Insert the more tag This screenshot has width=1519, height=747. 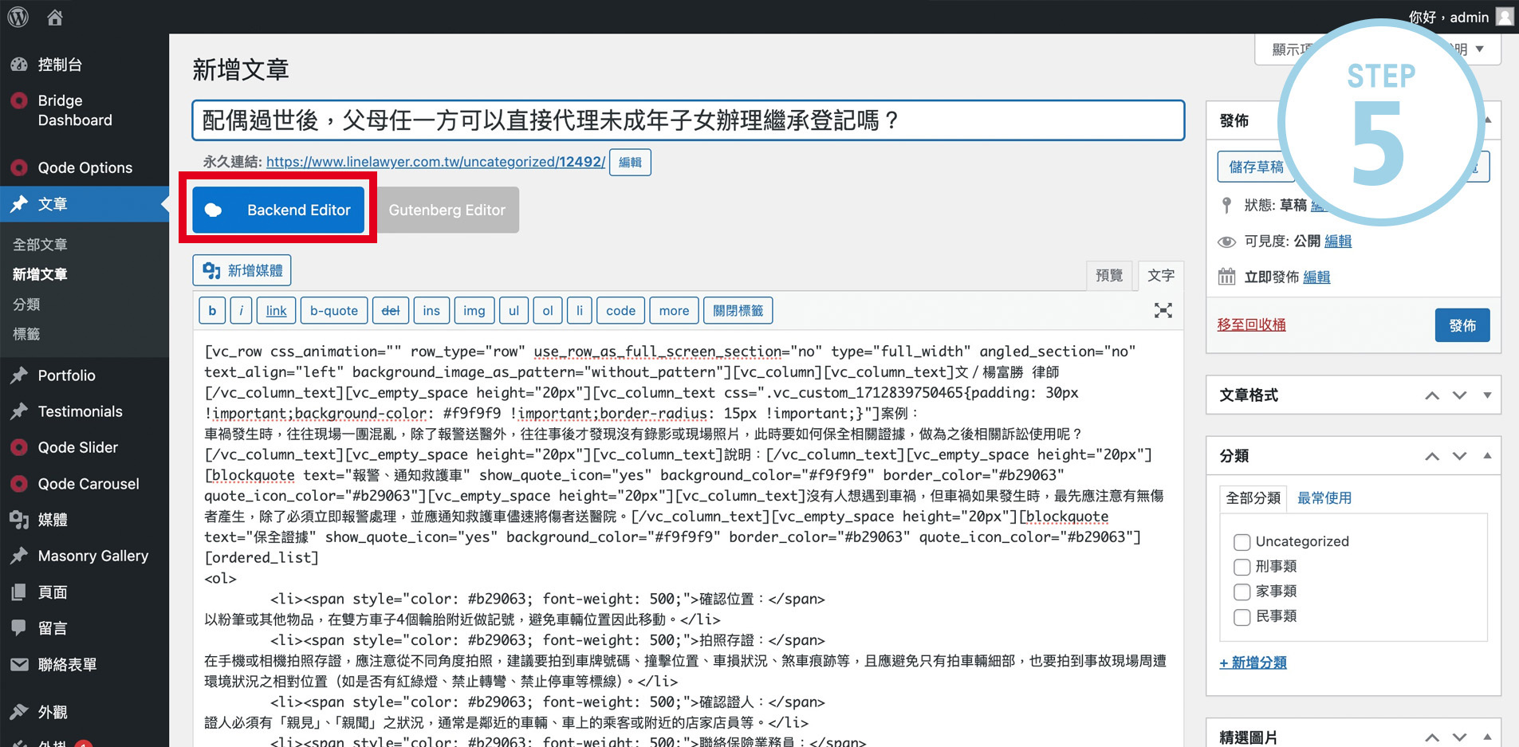pyautogui.click(x=674, y=311)
